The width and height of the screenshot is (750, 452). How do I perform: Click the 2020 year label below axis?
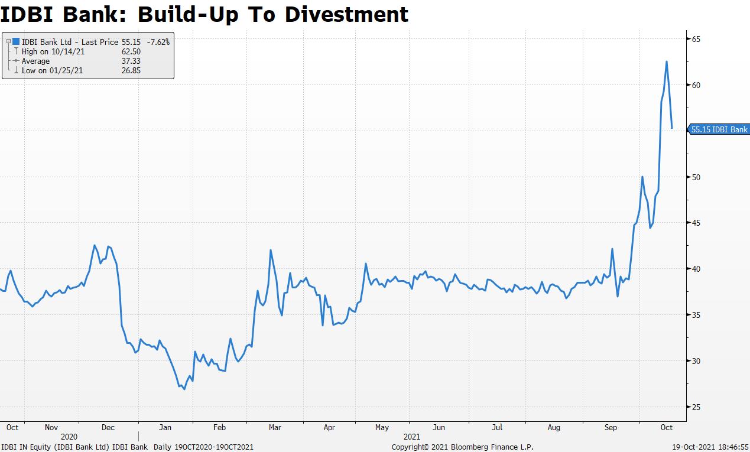click(69, 436)
